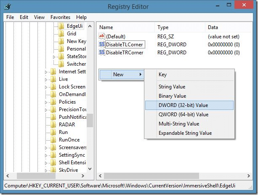This screenshot has width=258, height=195.
Task: Sort values by the Type column header
Action: point(180,27)
